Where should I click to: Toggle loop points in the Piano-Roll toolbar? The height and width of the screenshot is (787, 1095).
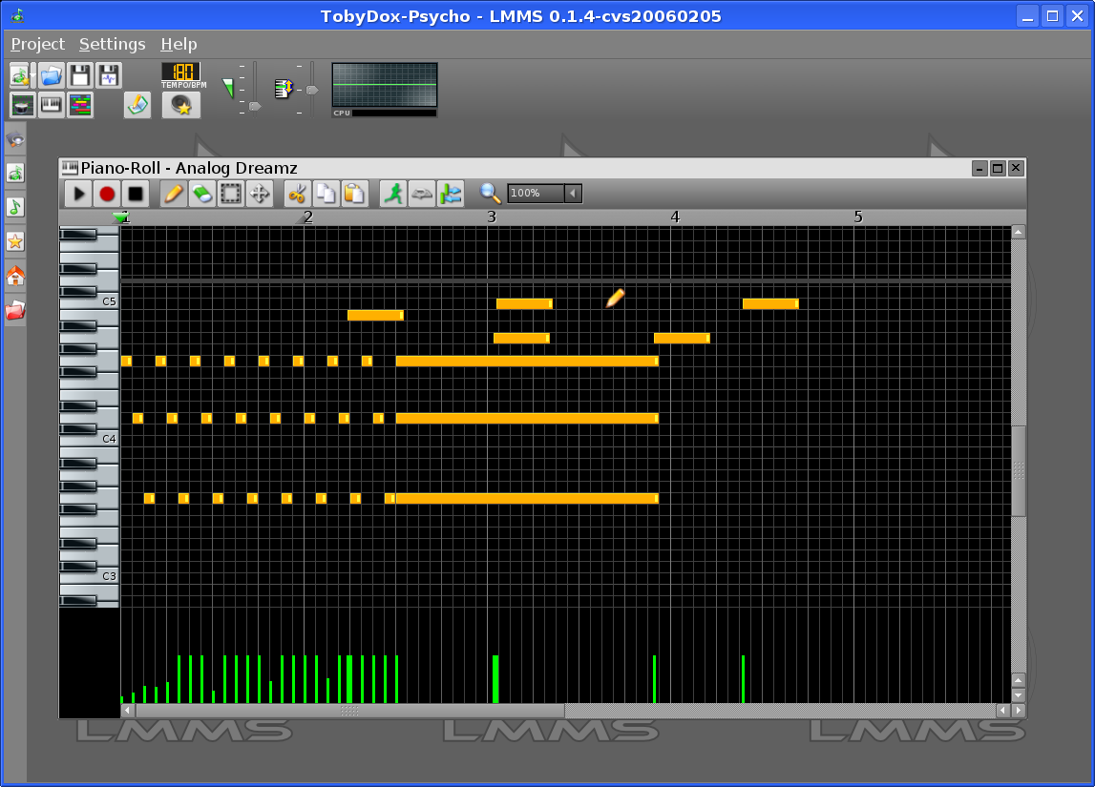[x=422, y=194]
